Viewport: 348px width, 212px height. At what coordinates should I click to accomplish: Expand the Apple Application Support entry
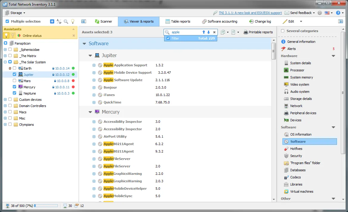click(94, 65)
